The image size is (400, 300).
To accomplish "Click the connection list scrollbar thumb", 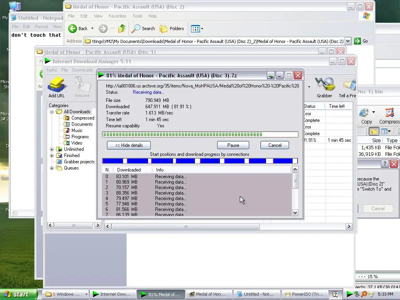I will (x=295, y=180).
